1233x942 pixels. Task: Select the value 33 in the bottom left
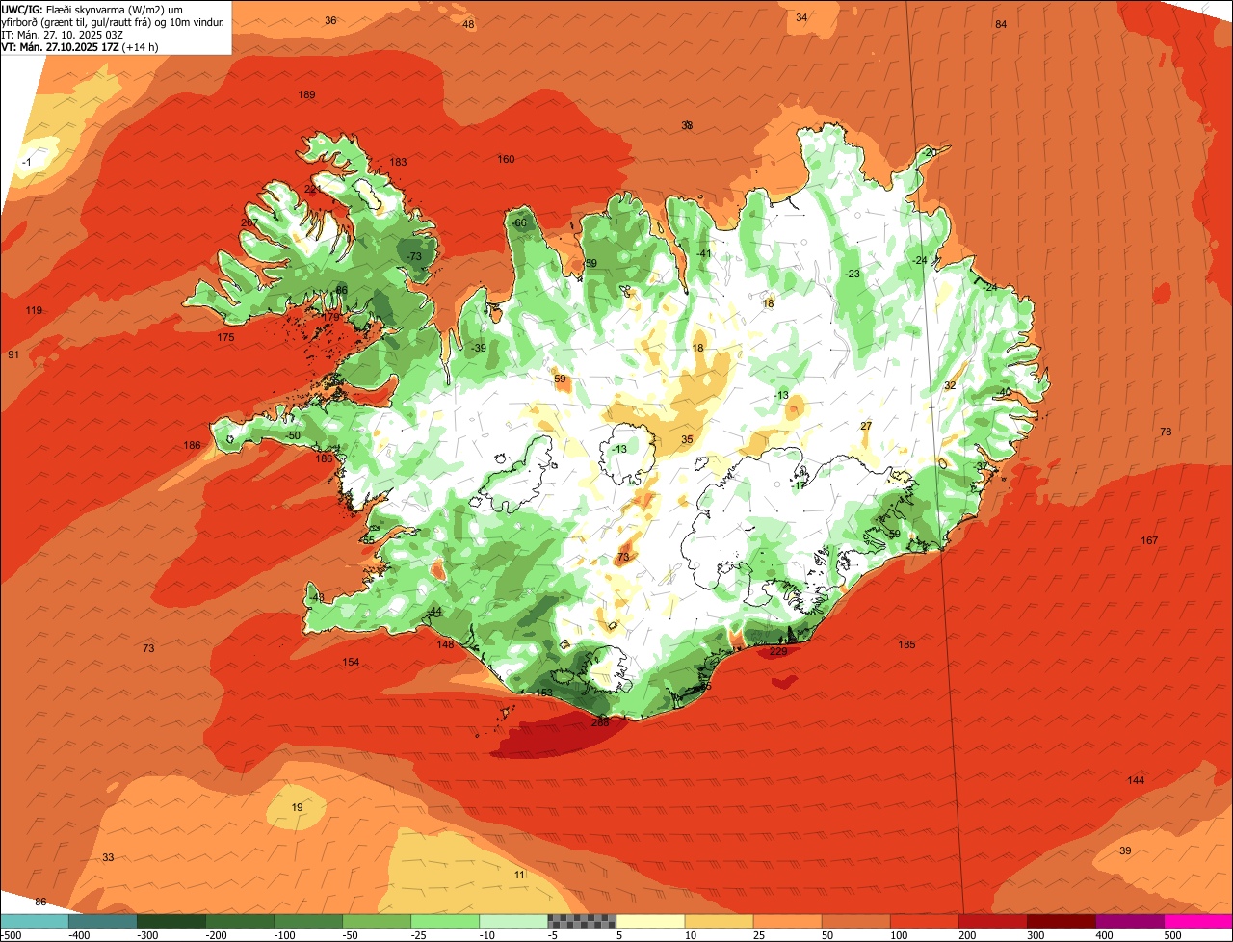[x=108, y=857]
